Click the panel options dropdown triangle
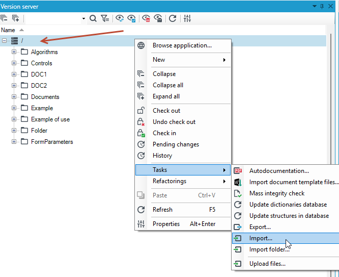This screenshot has width=339, height=277. 315,6
